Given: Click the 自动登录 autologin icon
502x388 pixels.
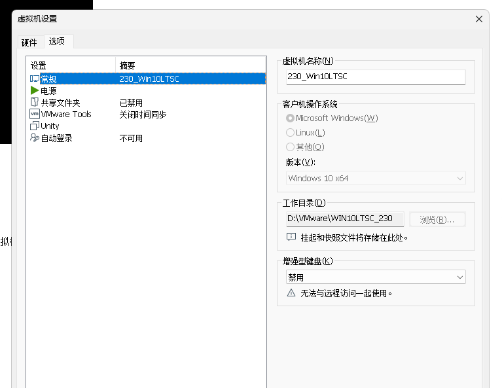Looking at the screenshot, I should [35, 138].
